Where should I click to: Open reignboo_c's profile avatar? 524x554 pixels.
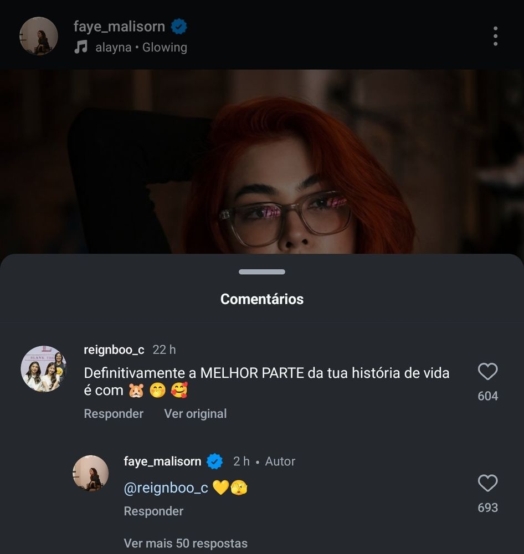click(44, 369)
